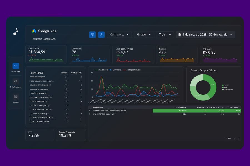Click the white logo in the sidebar
250x166 pixels.
pos(16,32)
